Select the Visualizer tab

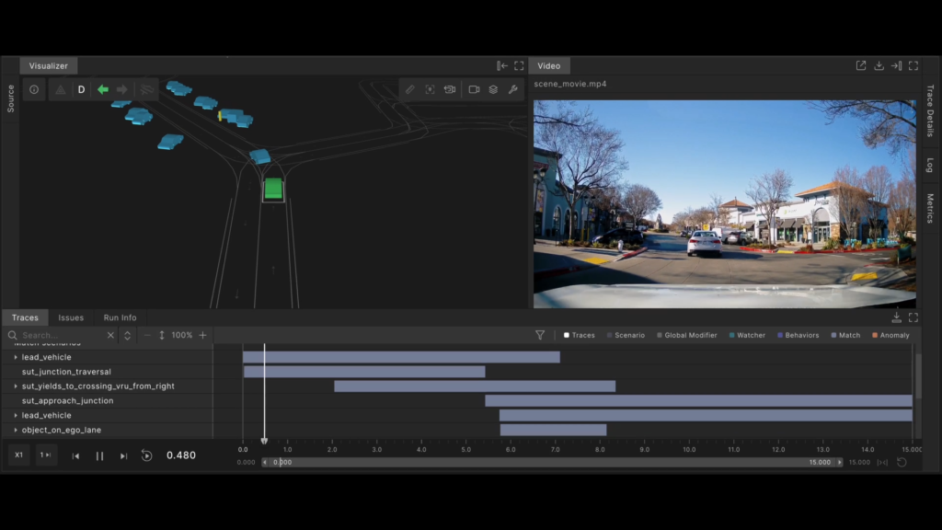(x=49, y=65)
